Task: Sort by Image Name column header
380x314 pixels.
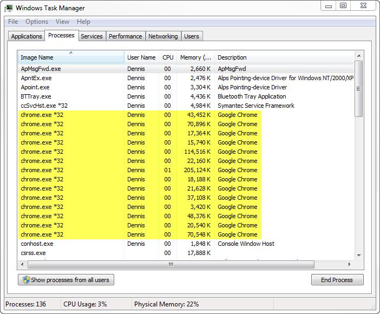Action: (x=71, y=57)
